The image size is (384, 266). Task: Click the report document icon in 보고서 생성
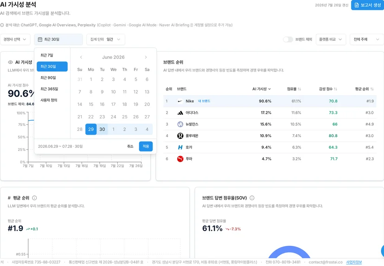pos(357,5)
